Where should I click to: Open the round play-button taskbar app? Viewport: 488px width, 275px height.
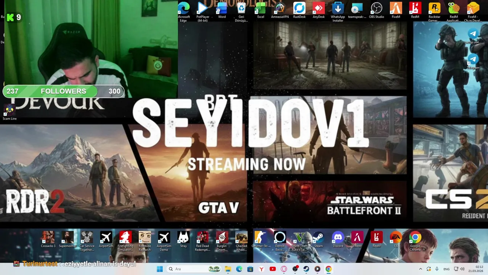click(x=317, y=269)
